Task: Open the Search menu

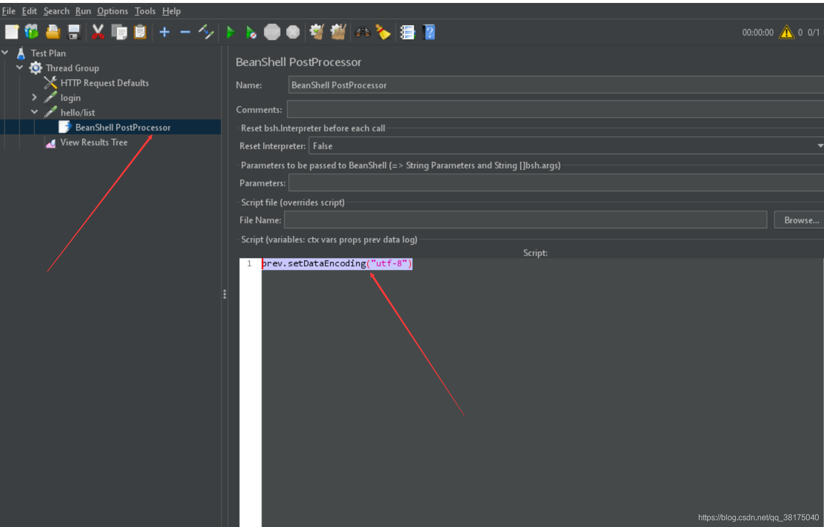Action: (56, 11)
